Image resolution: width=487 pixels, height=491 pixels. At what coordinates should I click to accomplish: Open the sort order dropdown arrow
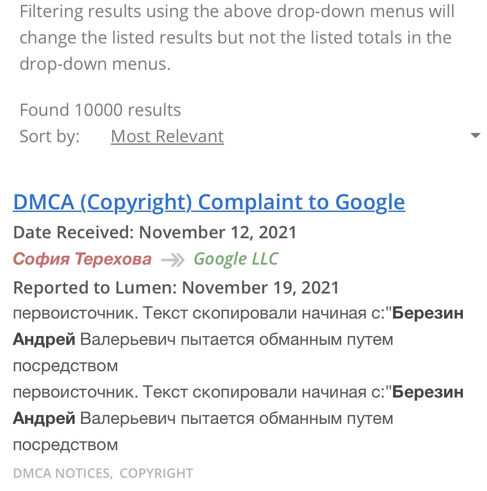[x=475, y=136]
